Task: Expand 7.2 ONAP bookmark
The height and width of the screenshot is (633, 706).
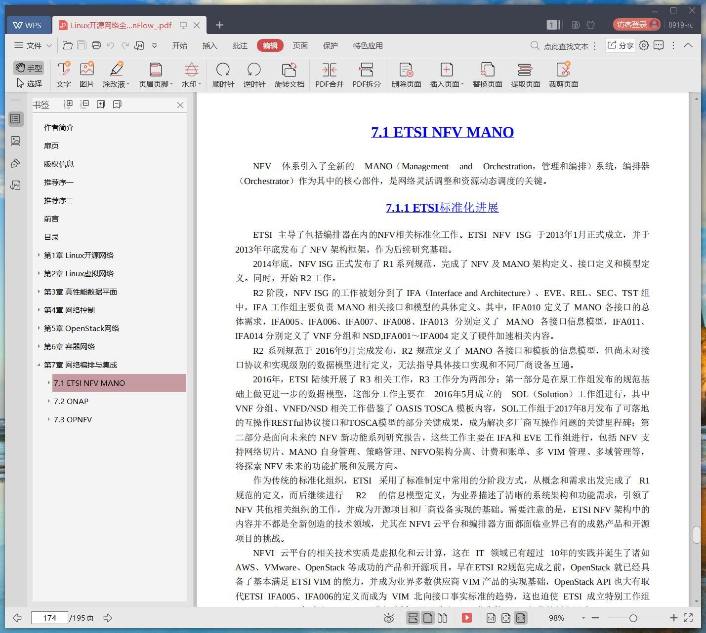Action: click(x=49, y=401)
